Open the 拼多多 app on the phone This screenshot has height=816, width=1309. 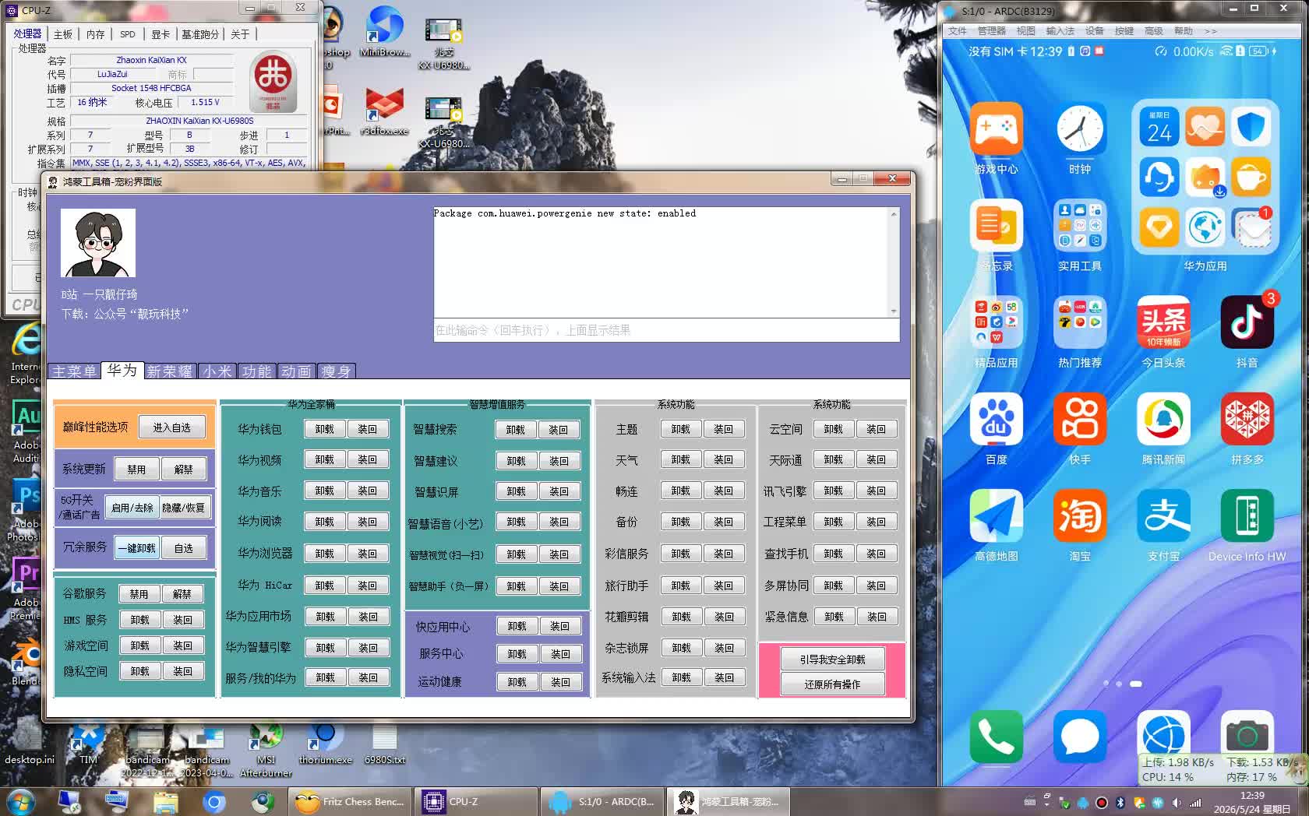(1247, 419)
